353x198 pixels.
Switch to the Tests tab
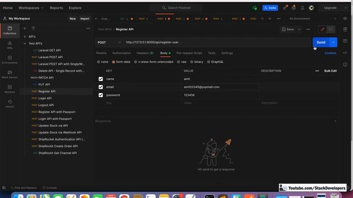click(x=211, y=53)
